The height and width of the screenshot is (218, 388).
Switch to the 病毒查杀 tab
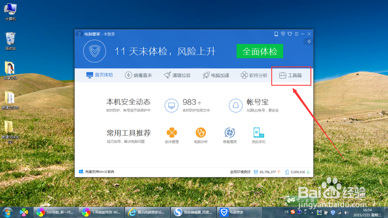click(139, 75)
